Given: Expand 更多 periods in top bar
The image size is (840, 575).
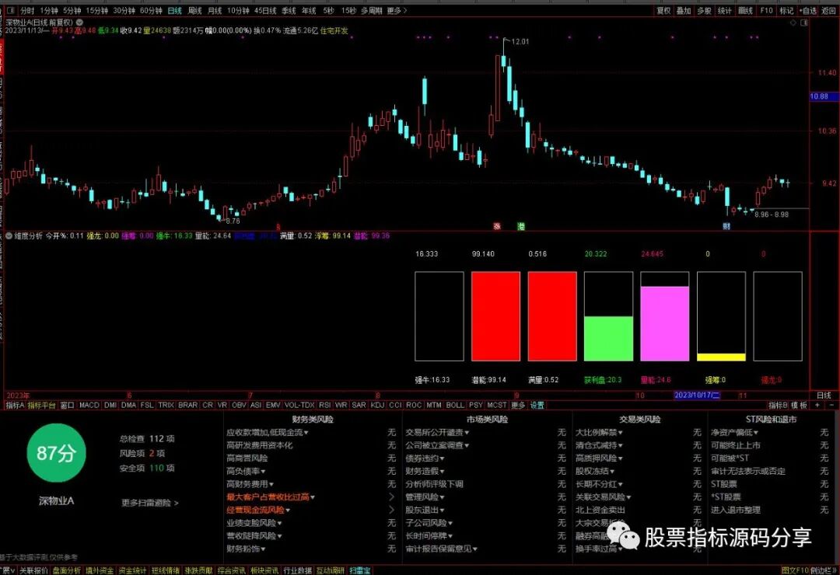Looking at the screenshot, I should pos(397,10).
